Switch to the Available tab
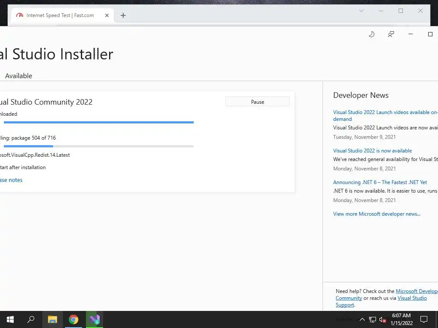 pos(18,76)
